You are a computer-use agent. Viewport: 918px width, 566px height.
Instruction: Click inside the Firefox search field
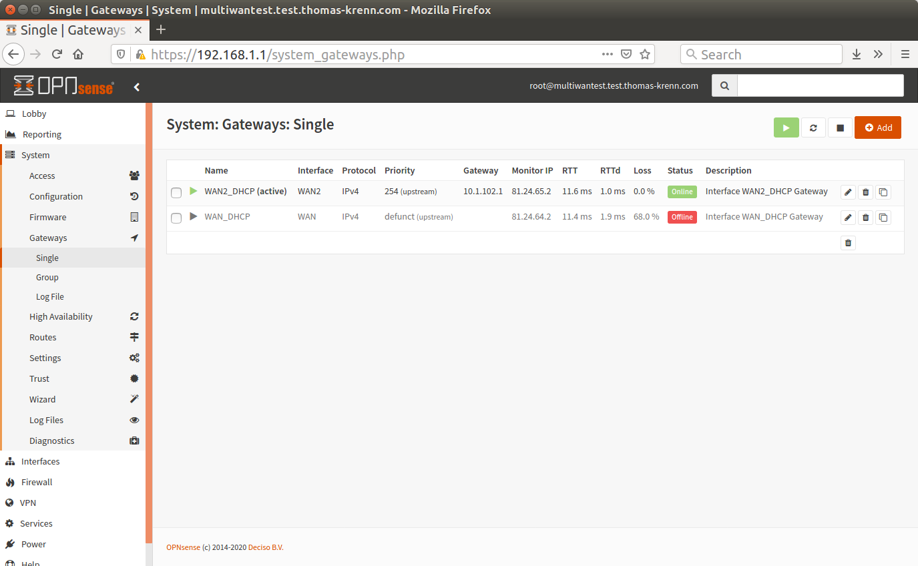[x=761, y=53]
